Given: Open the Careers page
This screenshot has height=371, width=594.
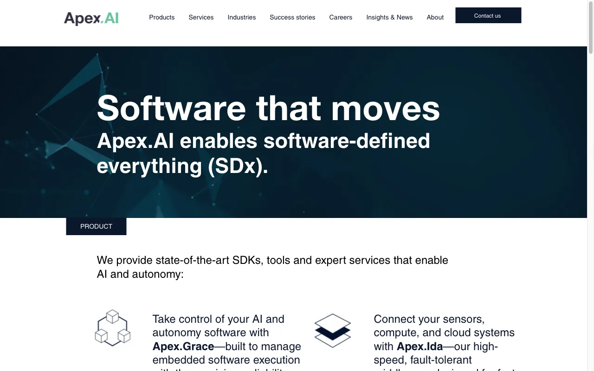Looking at the screenshot, I should pyautogui.click(x=341, y=17).
